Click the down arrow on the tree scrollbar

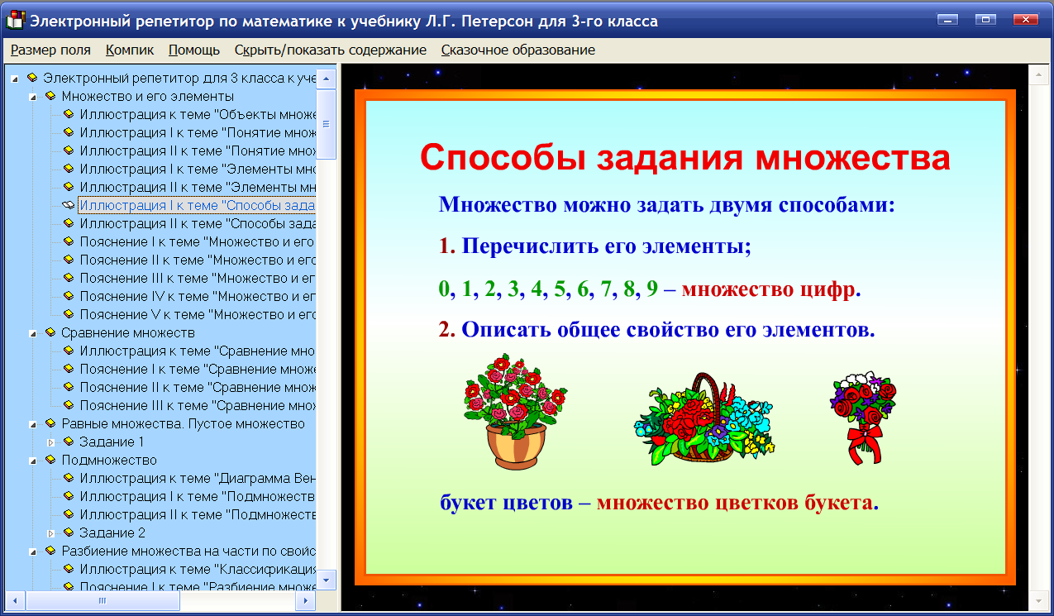[326, 580]
